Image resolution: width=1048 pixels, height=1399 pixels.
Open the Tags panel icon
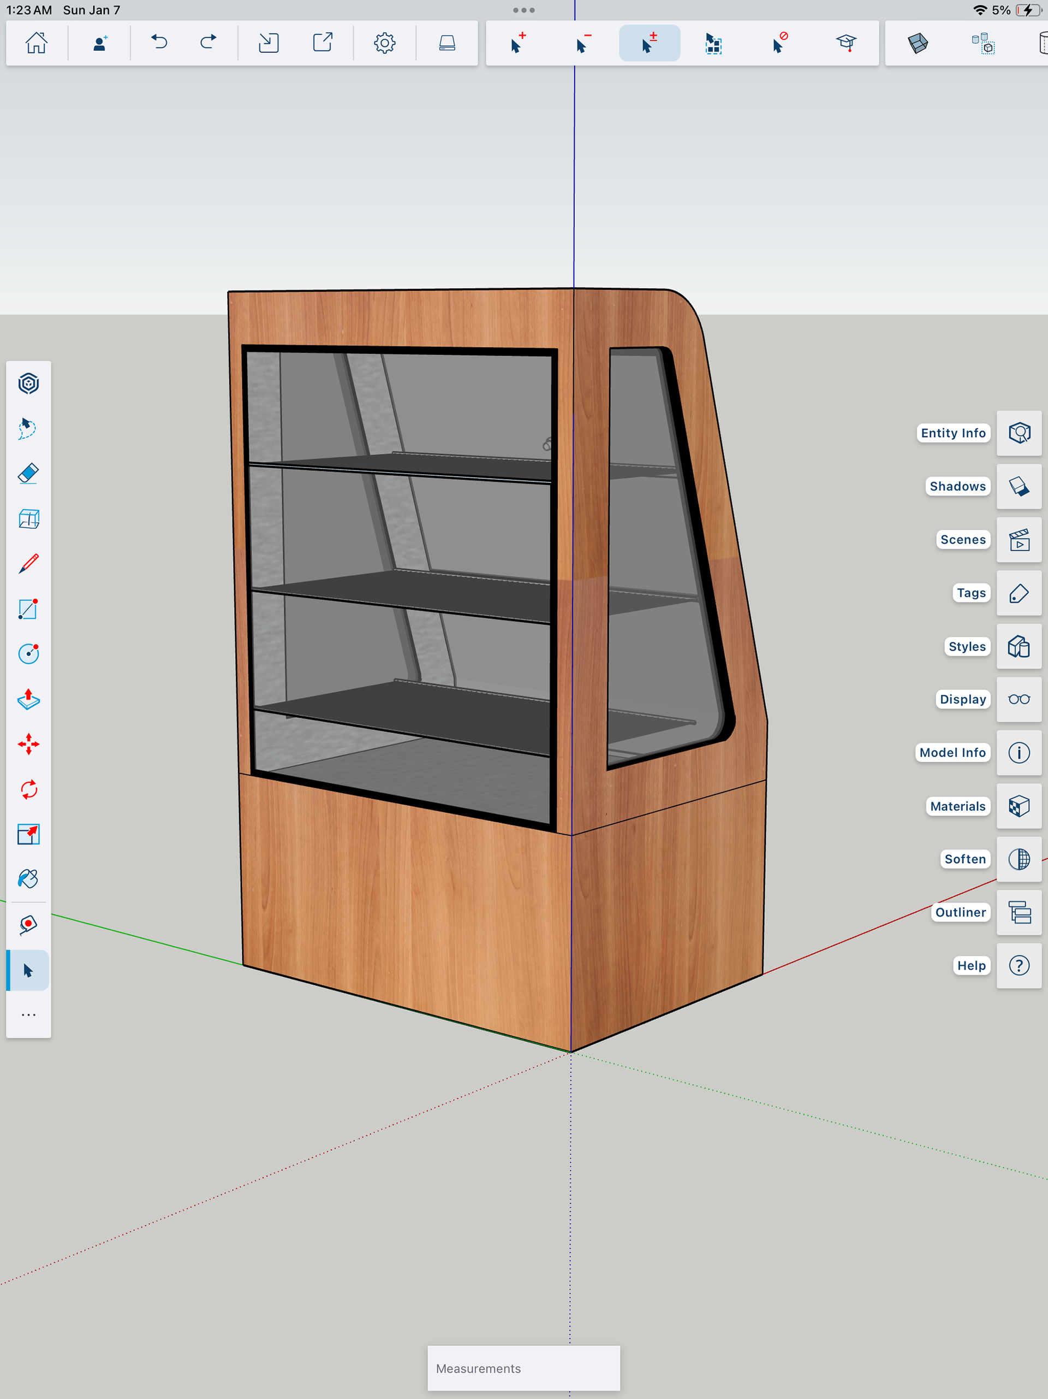1019,593
